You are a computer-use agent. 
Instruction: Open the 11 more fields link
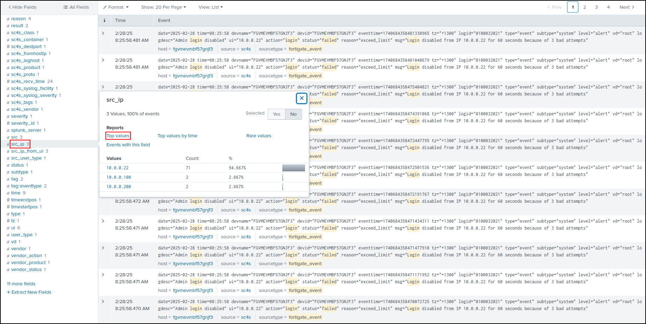[x=21, y=284]
